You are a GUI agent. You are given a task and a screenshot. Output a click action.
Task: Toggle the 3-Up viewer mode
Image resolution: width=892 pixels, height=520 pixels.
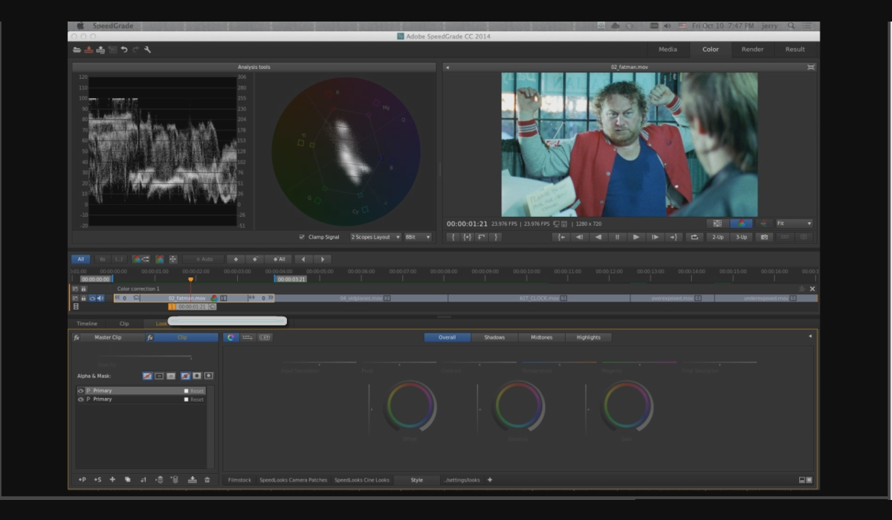tap(741, 237)
